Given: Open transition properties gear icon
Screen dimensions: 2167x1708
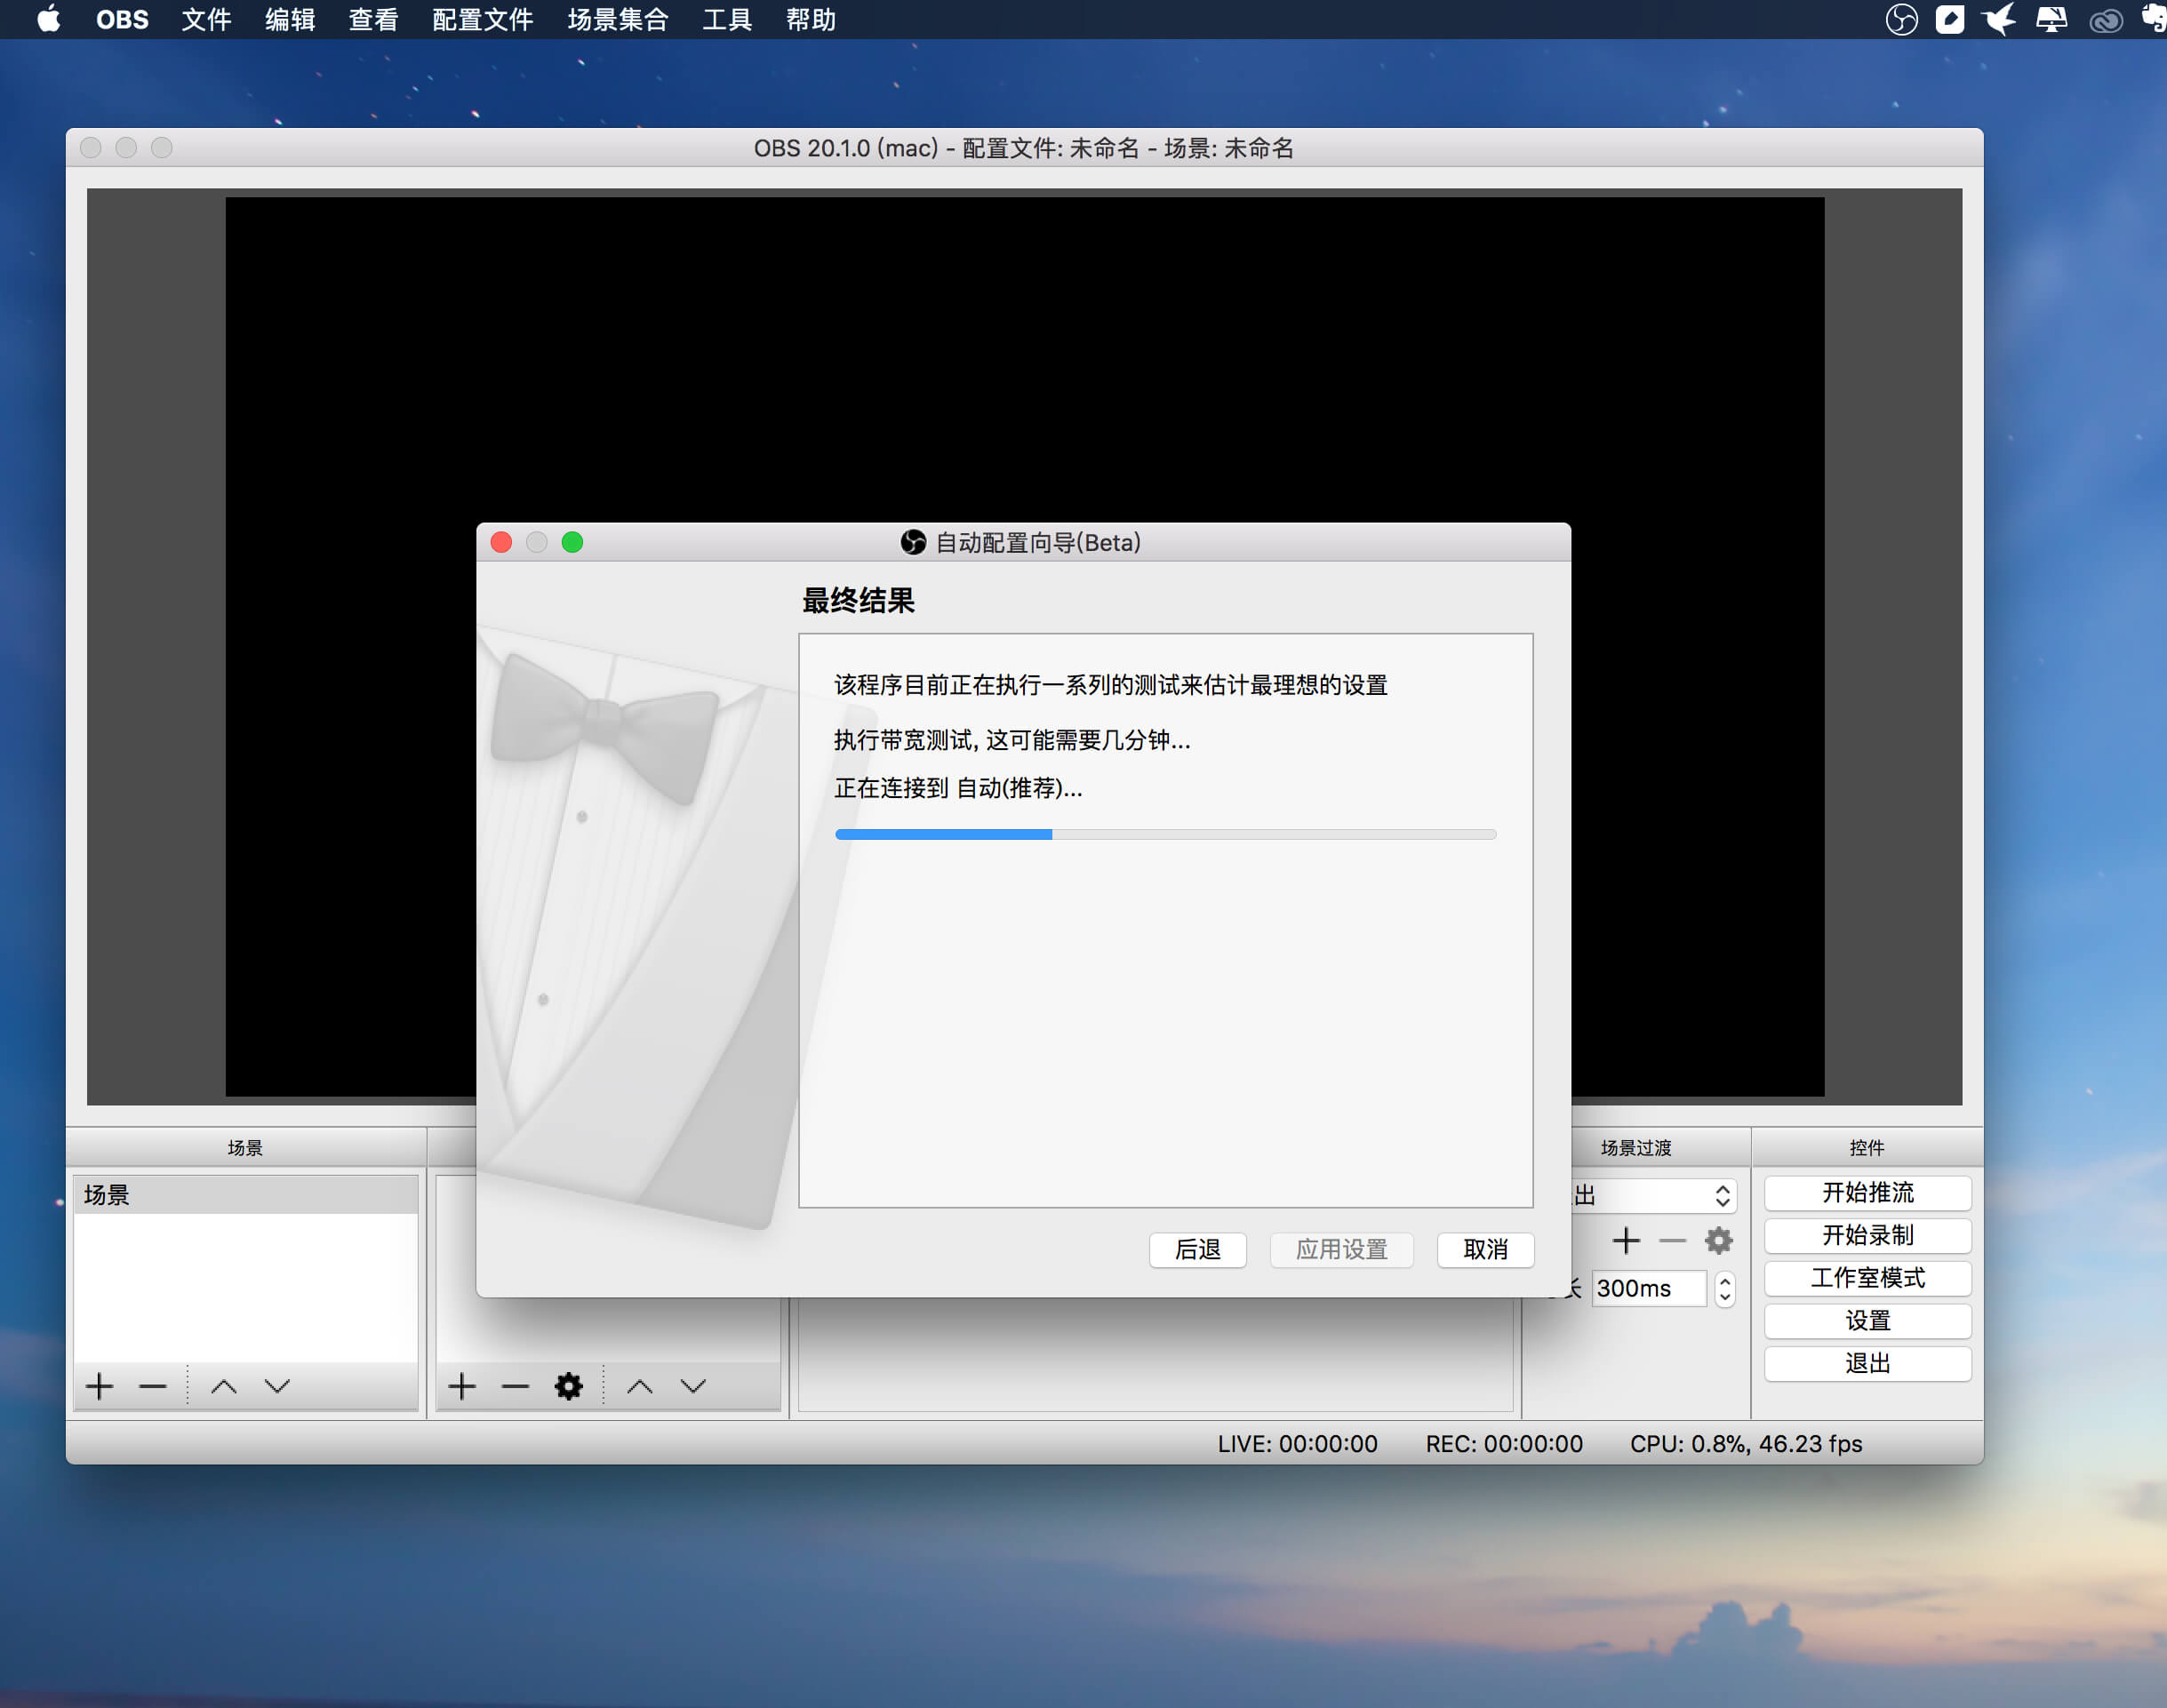Looking at the screenshot, I should (1718, 1241).
